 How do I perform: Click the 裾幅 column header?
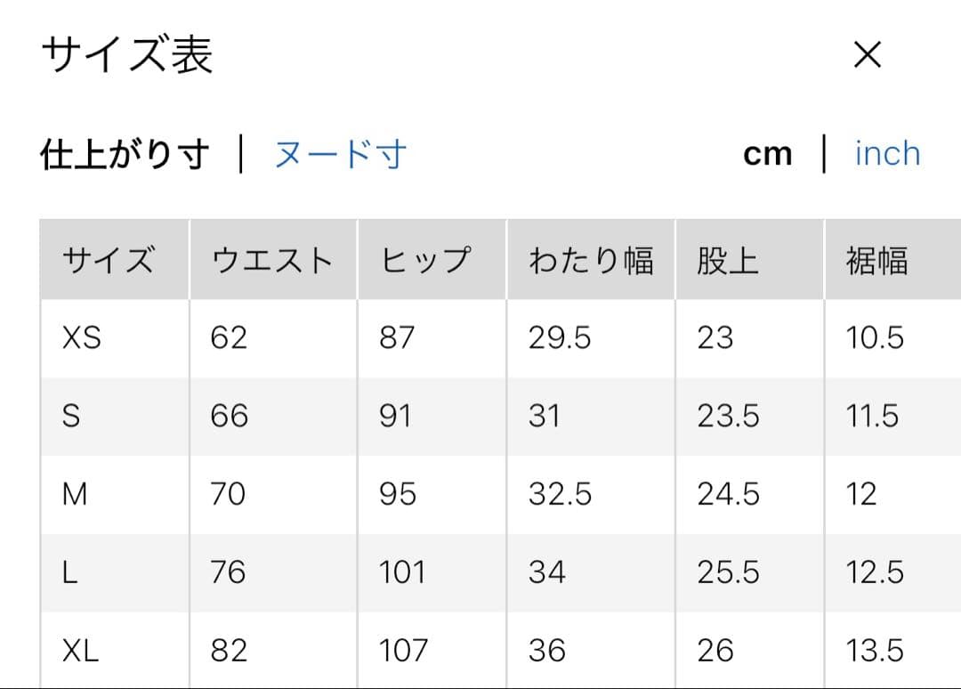coord(876,261)
